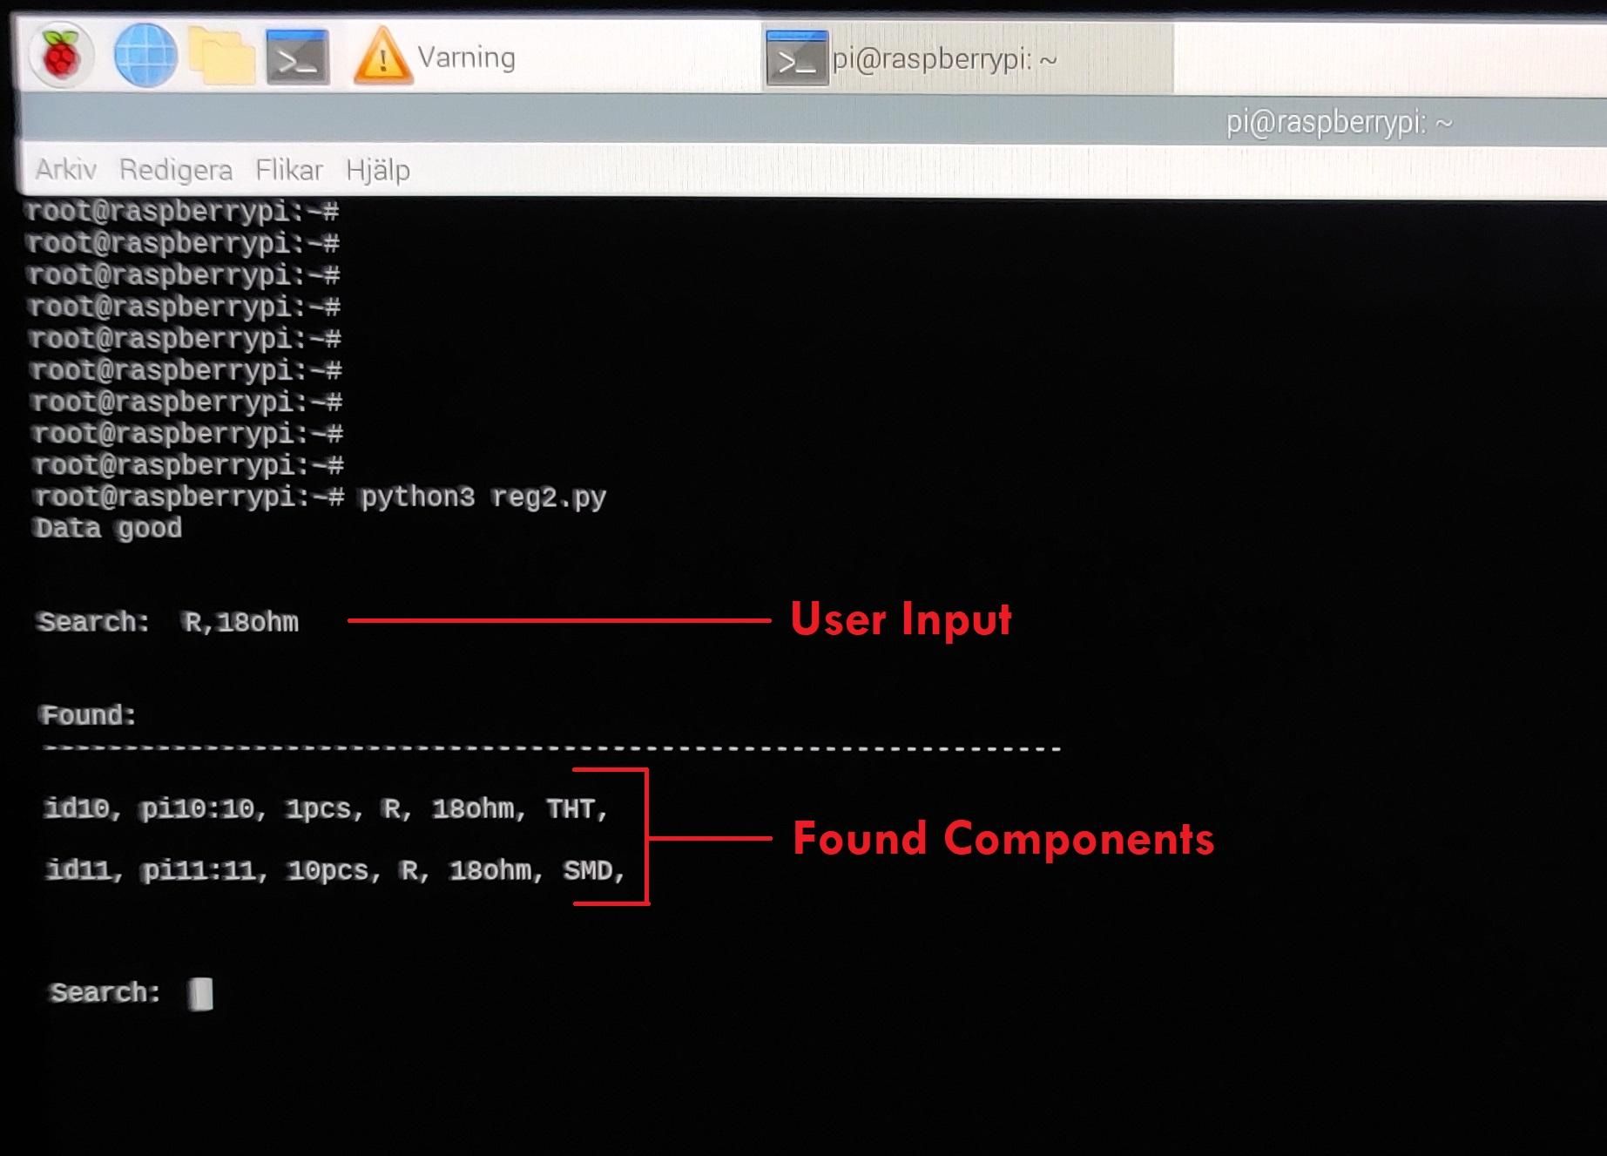Launch a new Terminal from the taskbar
This screenshot has width=1607, height=1156.
pos(296,56)
